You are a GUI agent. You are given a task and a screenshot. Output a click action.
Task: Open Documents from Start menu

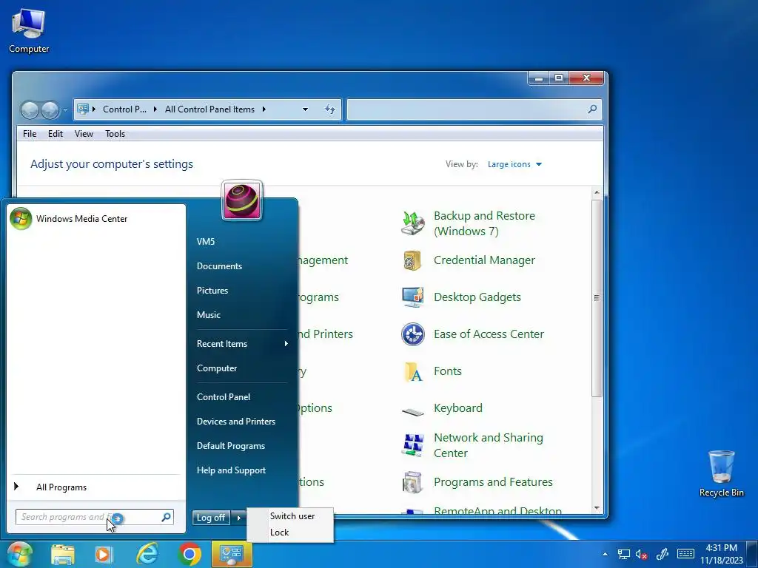(219, 266)
